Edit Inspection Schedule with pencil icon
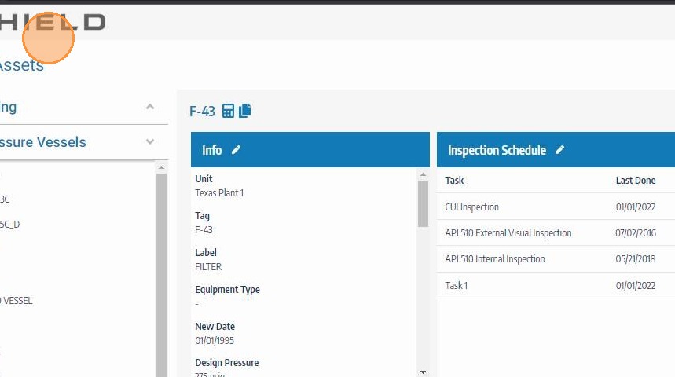 coord(559,150)
